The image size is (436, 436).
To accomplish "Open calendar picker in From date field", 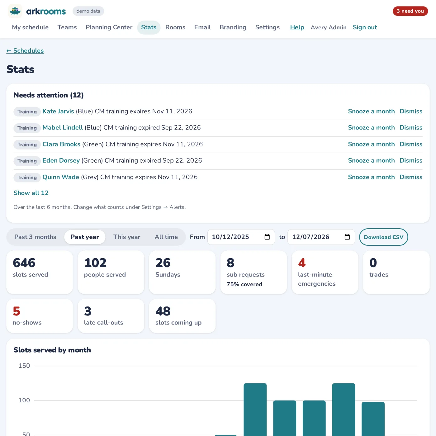I will coord(267,237).
